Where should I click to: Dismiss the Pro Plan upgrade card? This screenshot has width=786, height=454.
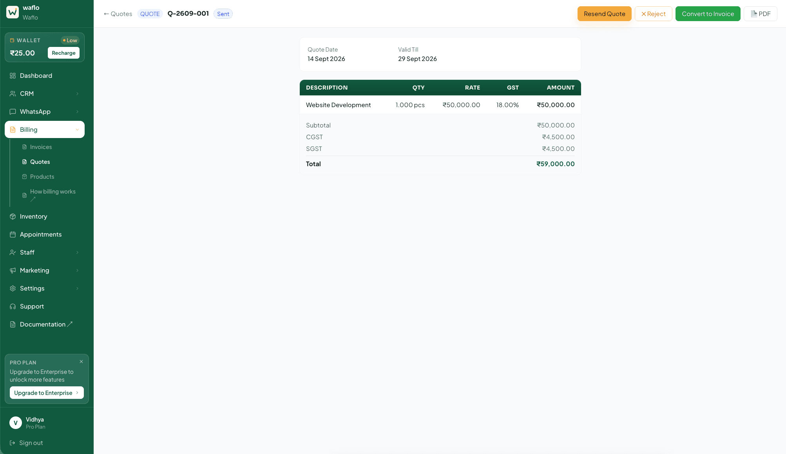81,362
